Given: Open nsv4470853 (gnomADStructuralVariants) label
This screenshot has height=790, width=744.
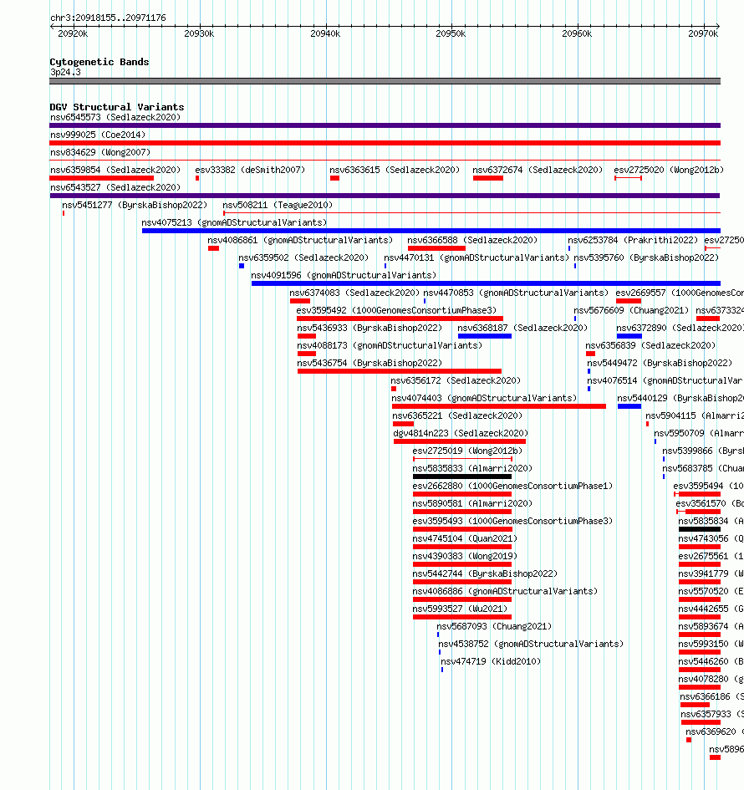Looking at the screenshot, I should pos(516,293).
